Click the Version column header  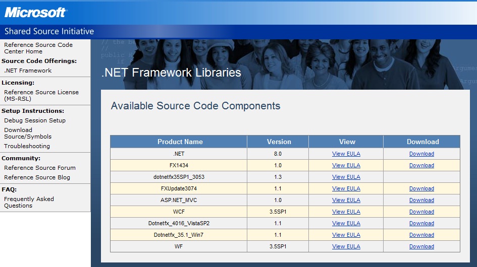(x=279, y=142)
